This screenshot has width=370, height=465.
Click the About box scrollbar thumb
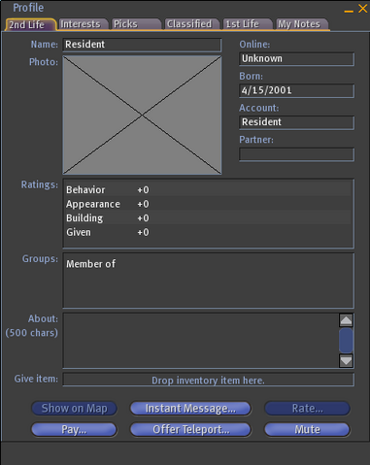346,340
